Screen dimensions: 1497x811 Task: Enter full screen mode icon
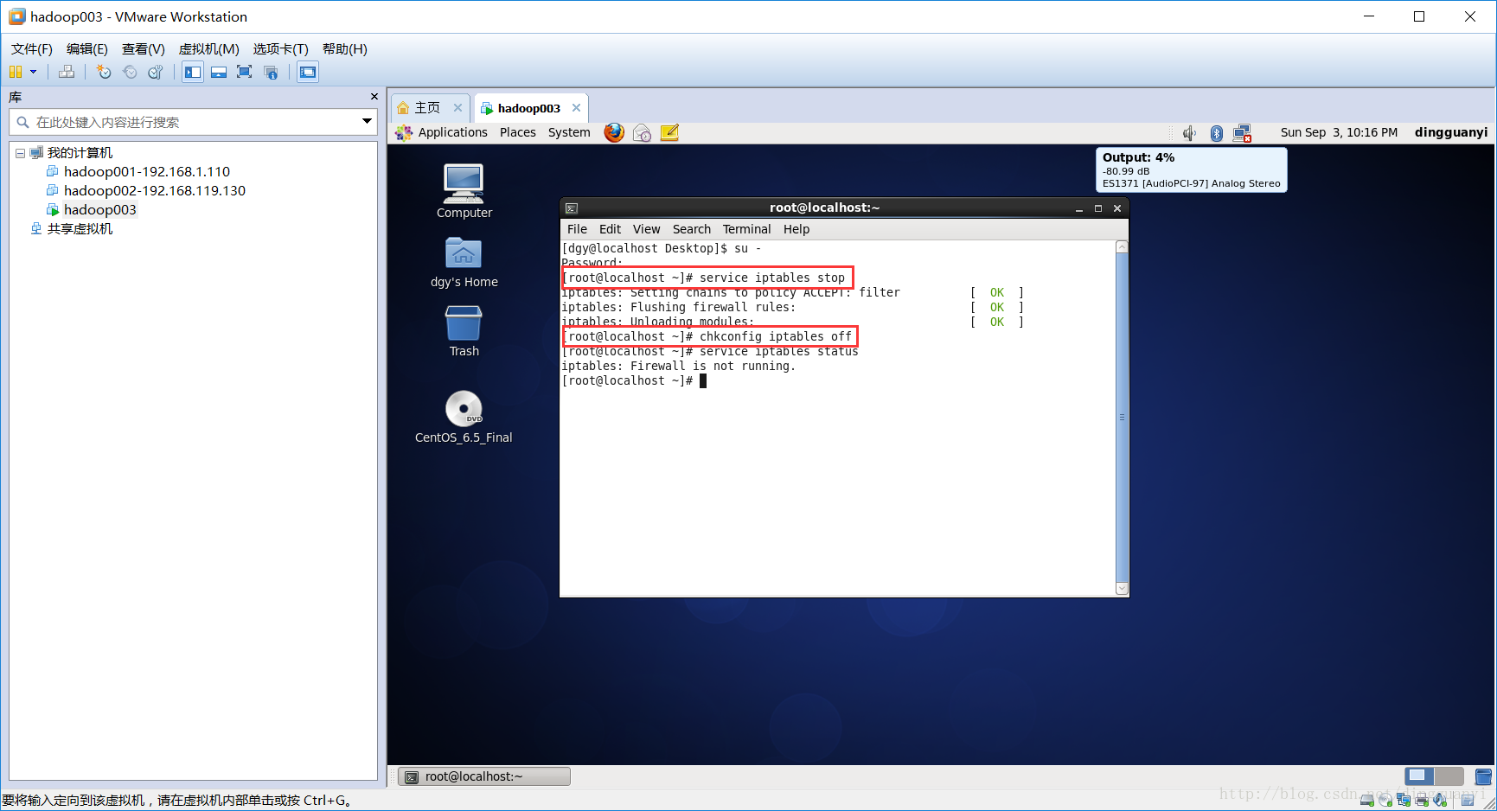point(245,72)
